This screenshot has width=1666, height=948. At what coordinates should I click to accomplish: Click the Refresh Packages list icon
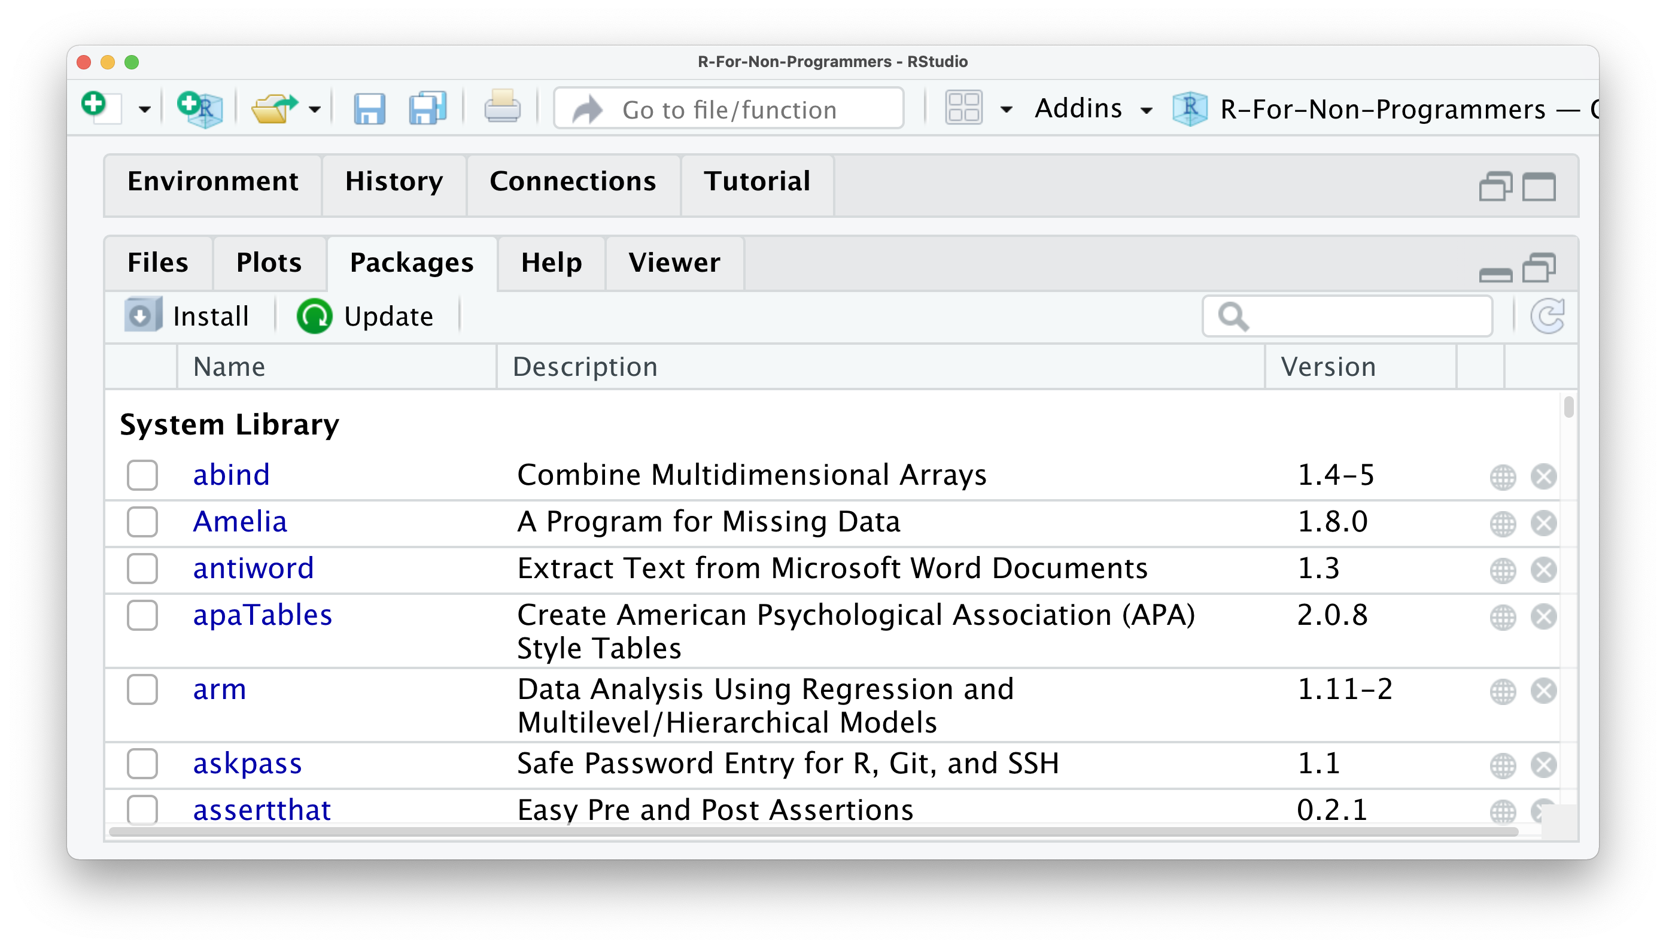(1547, 317)
